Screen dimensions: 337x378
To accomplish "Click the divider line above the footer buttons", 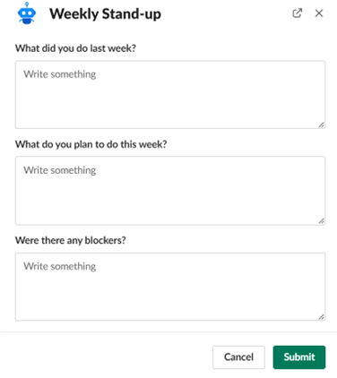I will [168, 331].
